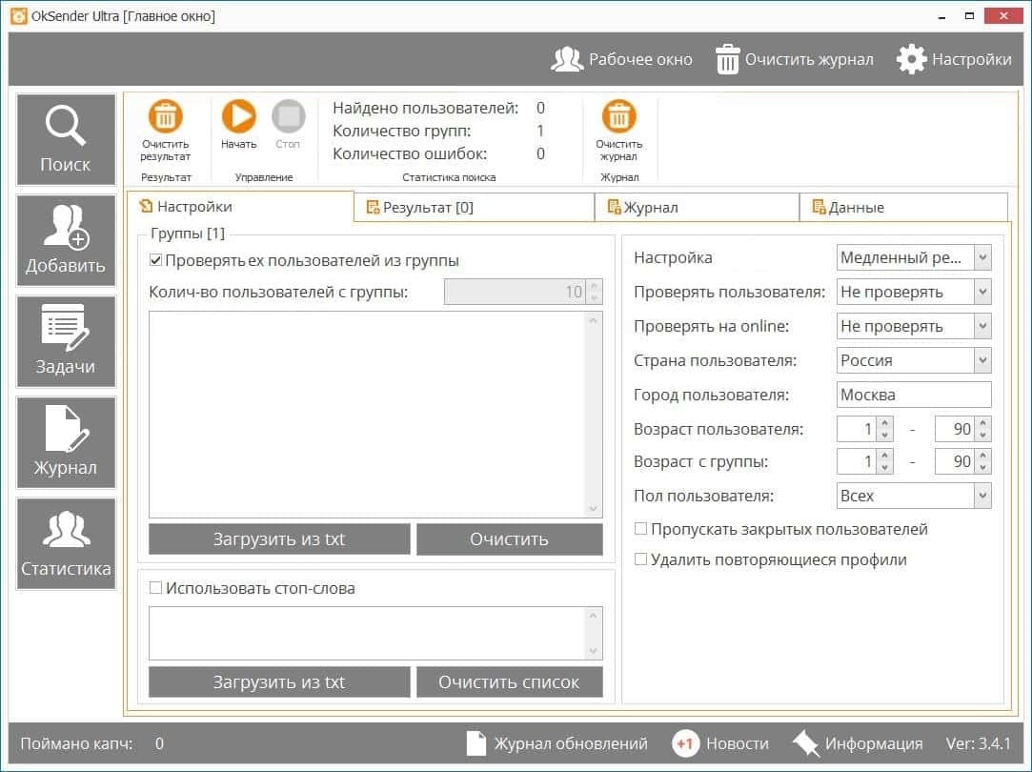Viewport: 1032px width, 772px height.
Task: Open the Статистика sidebar section
Action: pos(65,543)
